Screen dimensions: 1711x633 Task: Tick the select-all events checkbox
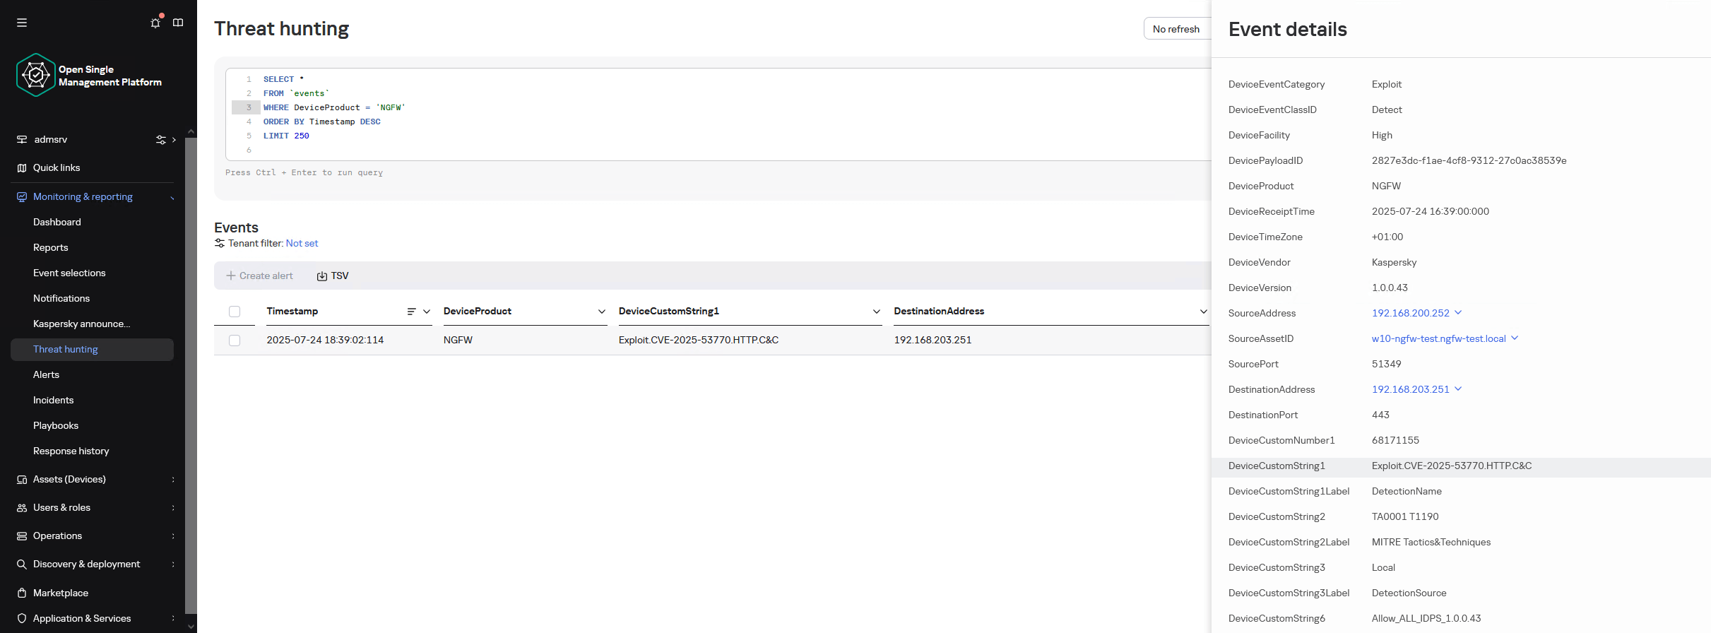click(235, 312)
